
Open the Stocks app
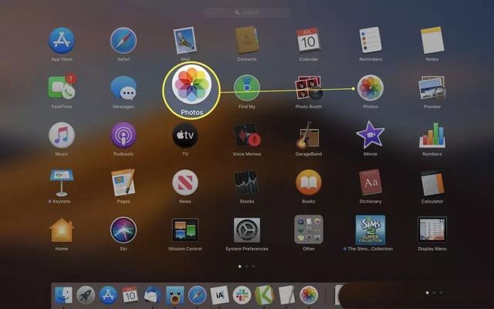(246, 182)
